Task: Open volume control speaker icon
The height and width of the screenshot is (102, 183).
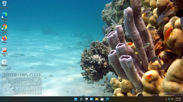Action: (172, 99)
